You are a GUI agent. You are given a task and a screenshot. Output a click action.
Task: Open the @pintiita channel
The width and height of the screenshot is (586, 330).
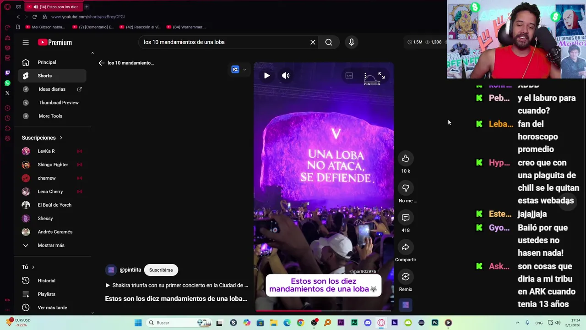(130, 270)
